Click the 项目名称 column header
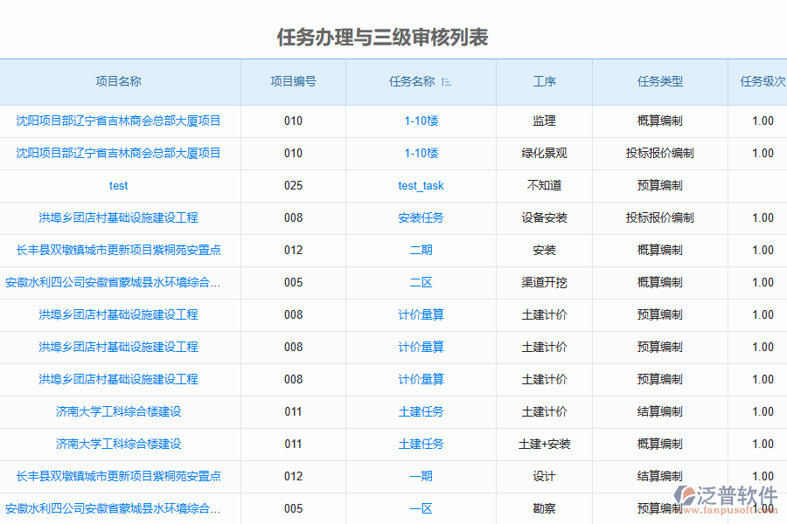The image size is (787, 524). (x=120, y=81)
